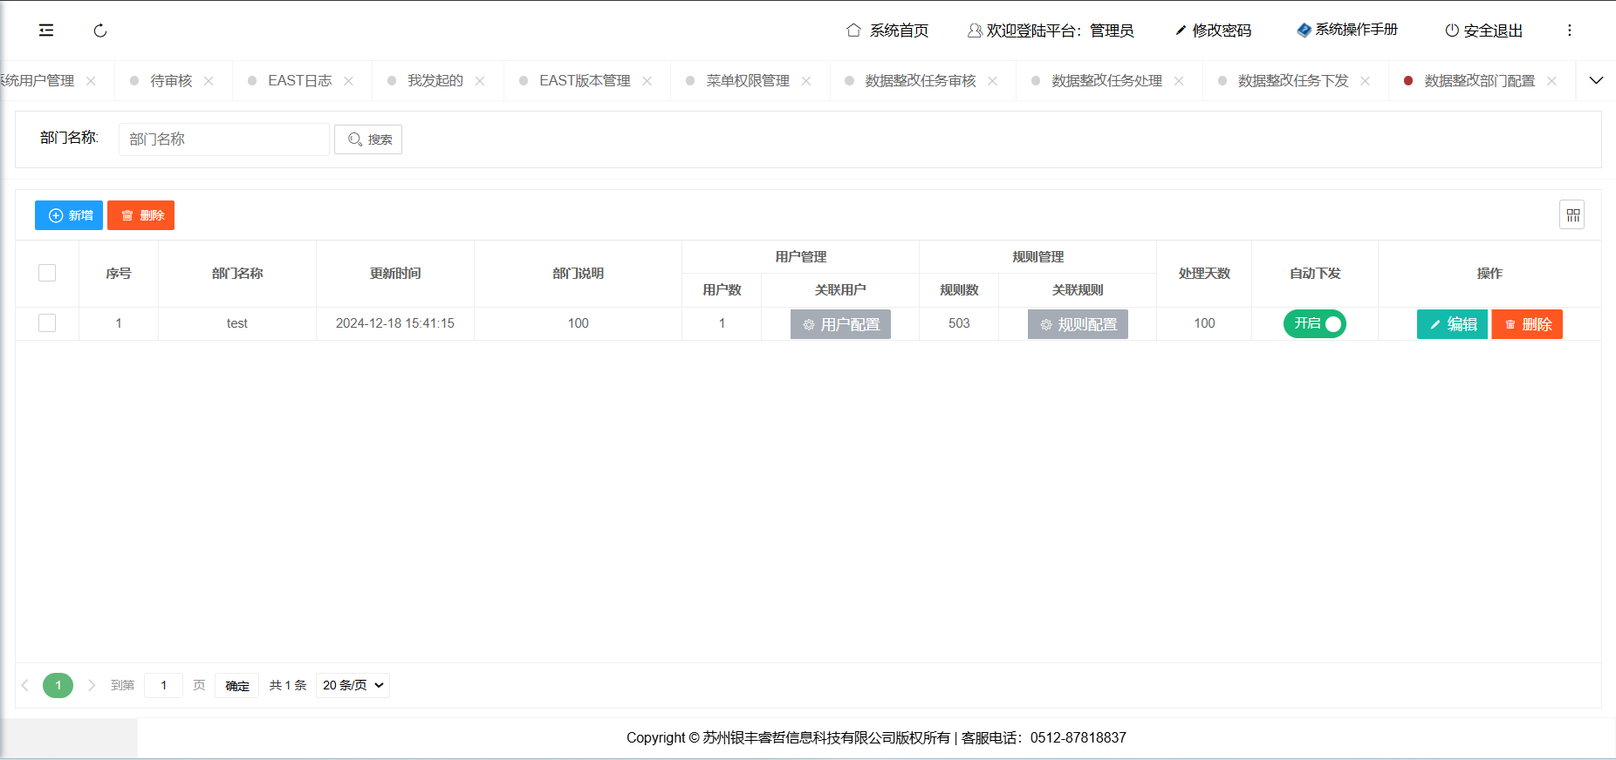This screenshot has height=760, width=1616.
Task: Click the blue 新增 button
Action: tap(69, 215)
